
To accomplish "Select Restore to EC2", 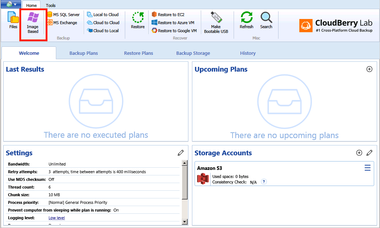I will tap(168, 15).
